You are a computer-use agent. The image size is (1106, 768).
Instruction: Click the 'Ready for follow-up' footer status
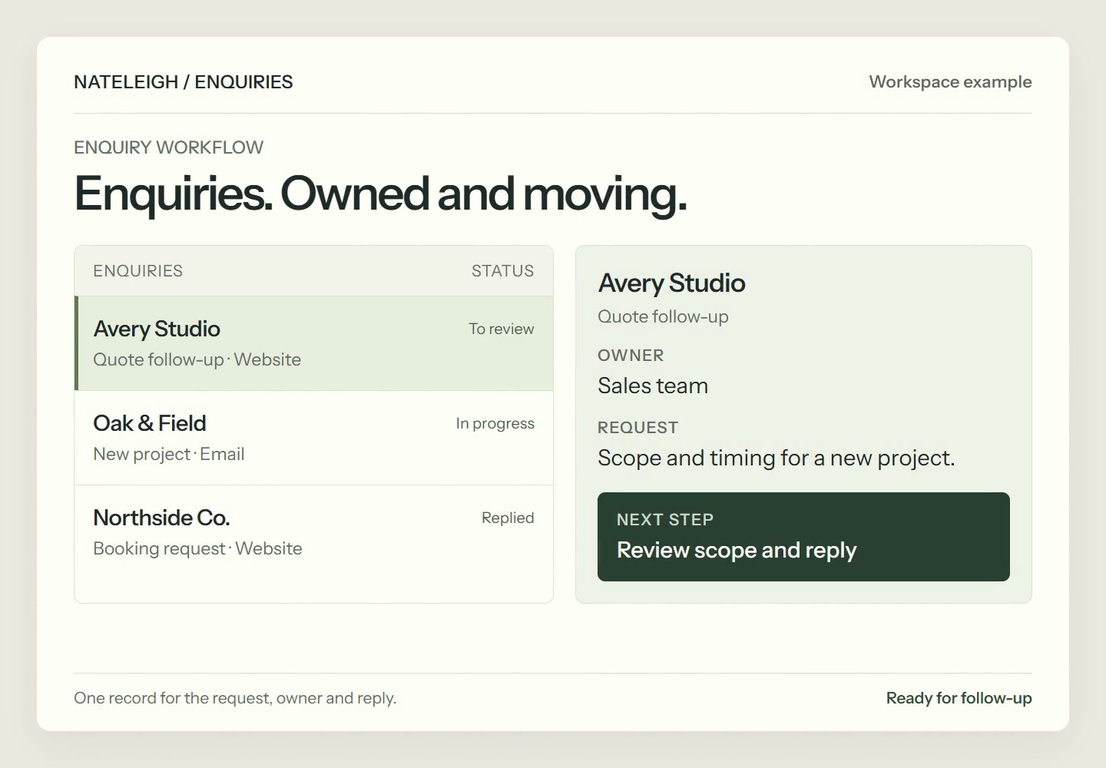(x=959, y=698)
